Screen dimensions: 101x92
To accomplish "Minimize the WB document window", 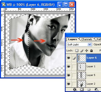I will pyautogui.click(x=60, y=5).
